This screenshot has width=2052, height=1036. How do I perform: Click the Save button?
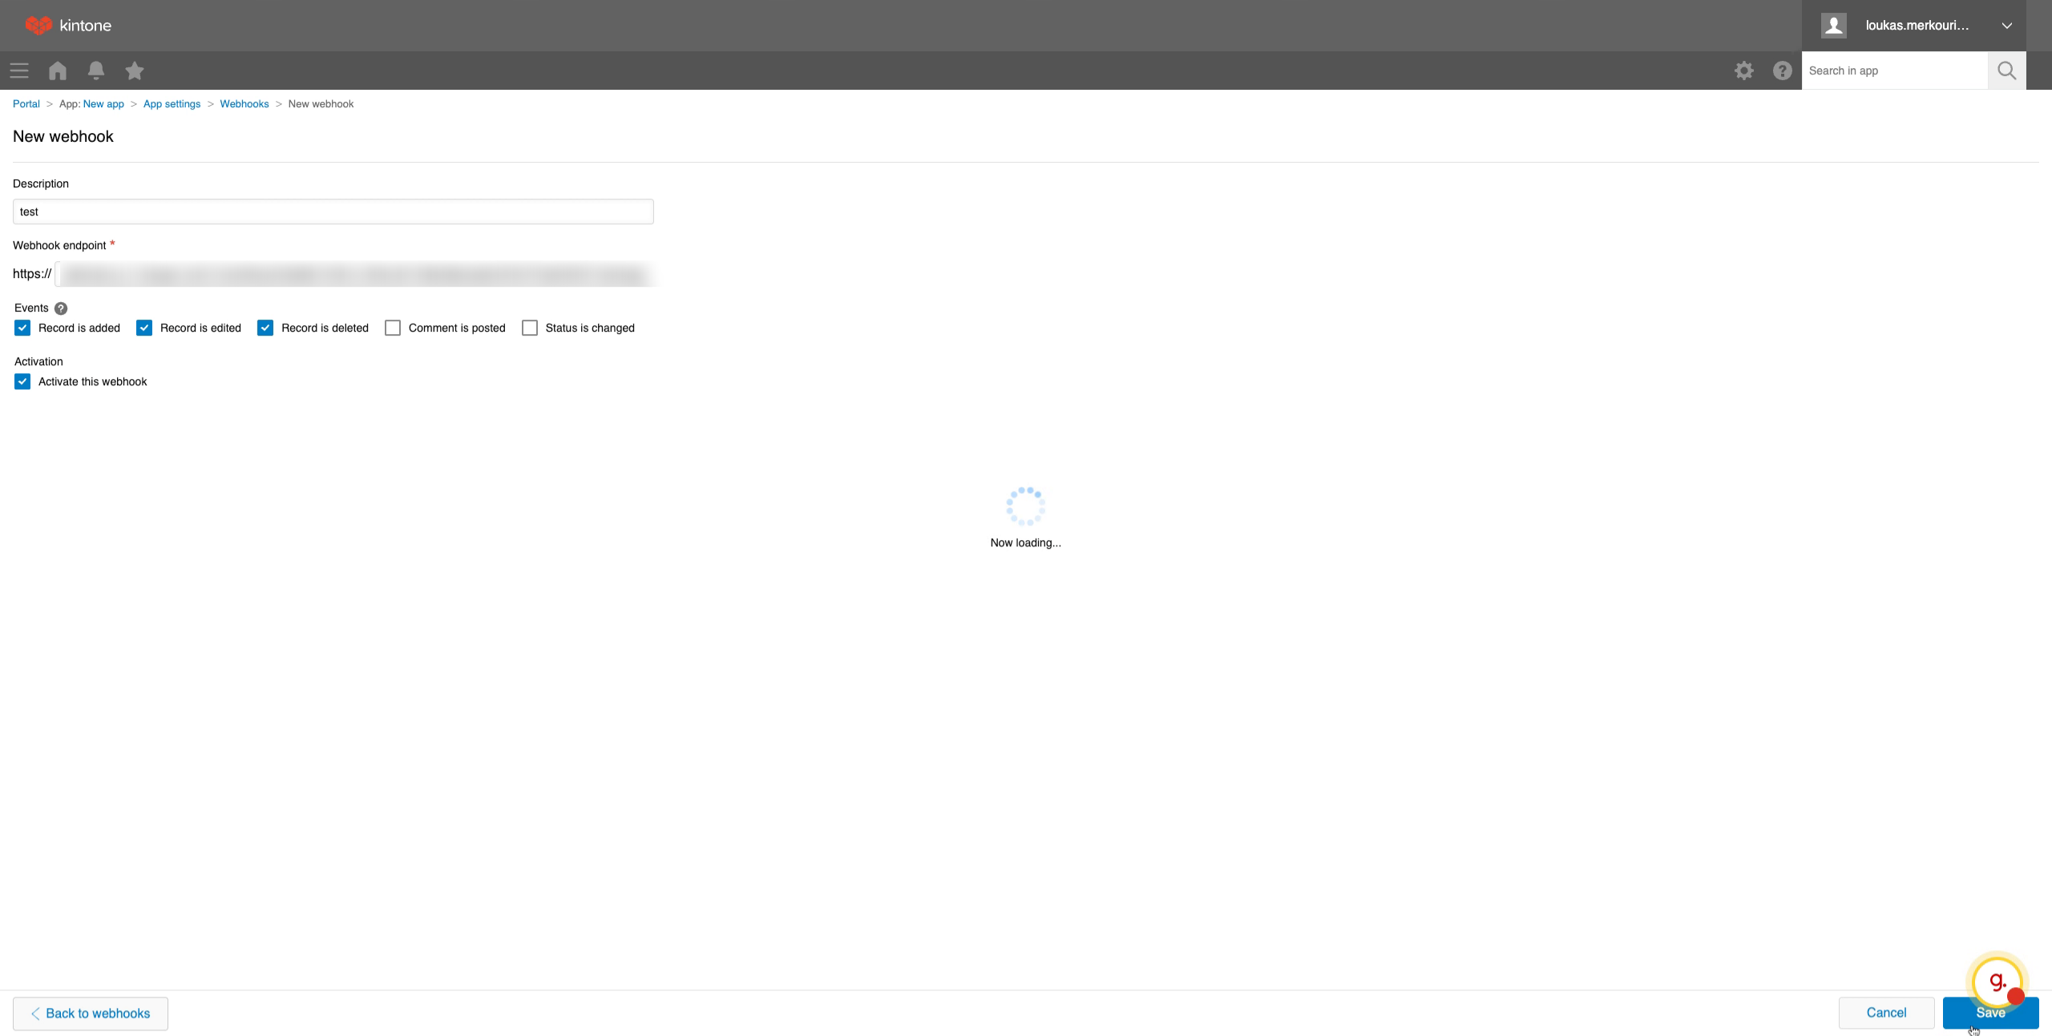coord(1990,1013)
